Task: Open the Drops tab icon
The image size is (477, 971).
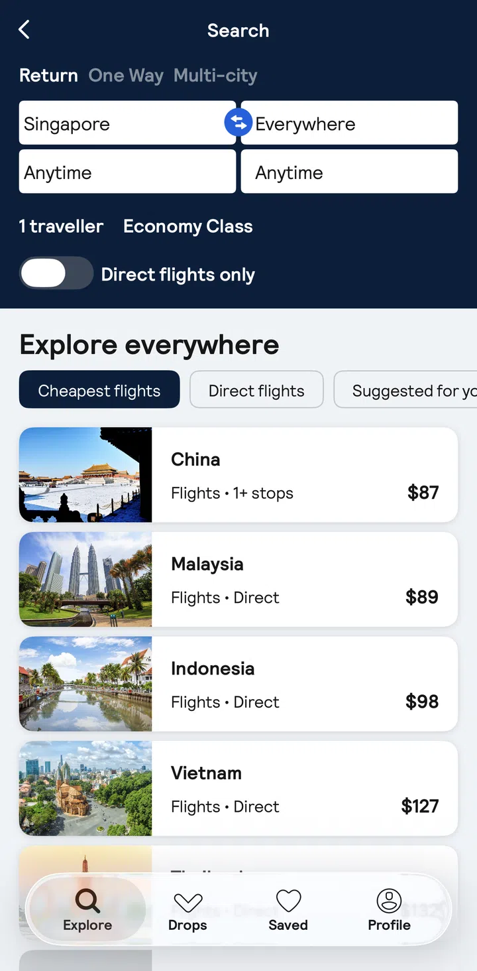Action: pos(187,903)
